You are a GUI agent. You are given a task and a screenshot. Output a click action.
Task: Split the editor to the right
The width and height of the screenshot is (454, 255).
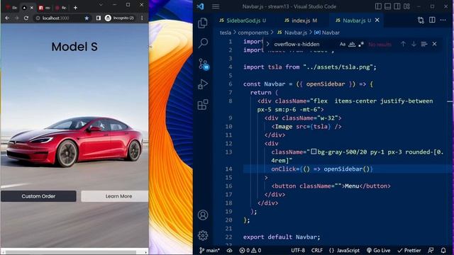tap(432, 20)
